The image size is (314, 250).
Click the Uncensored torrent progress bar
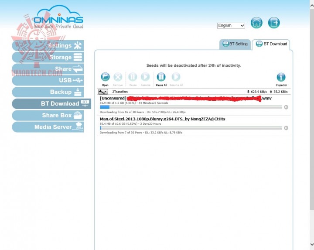(x=191, y=107)
